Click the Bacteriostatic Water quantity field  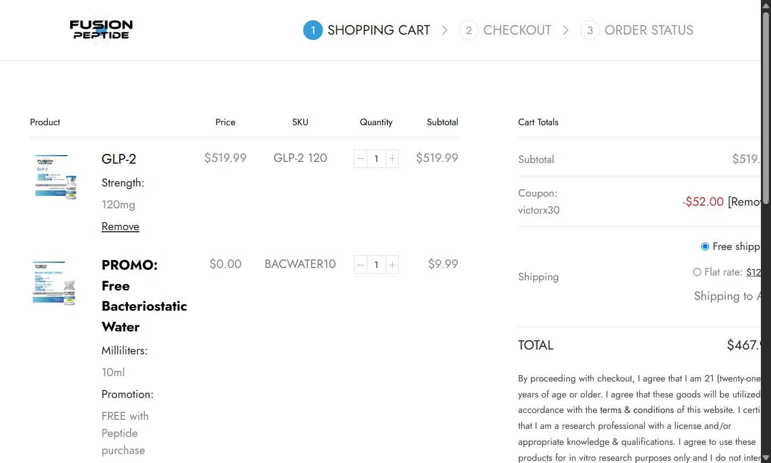coord(376,265)
